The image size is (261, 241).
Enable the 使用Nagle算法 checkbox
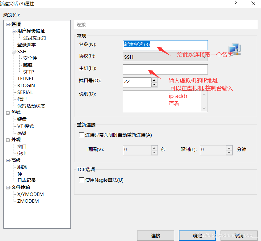tap(82, 180)
